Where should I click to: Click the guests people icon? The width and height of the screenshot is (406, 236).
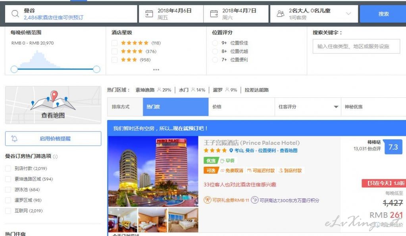(281, 14)
